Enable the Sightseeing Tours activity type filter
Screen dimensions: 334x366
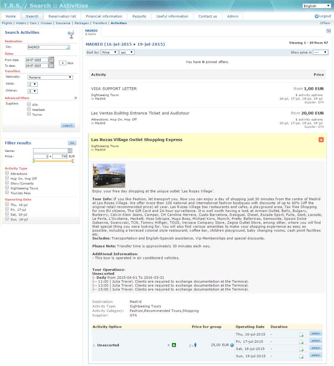7,188
